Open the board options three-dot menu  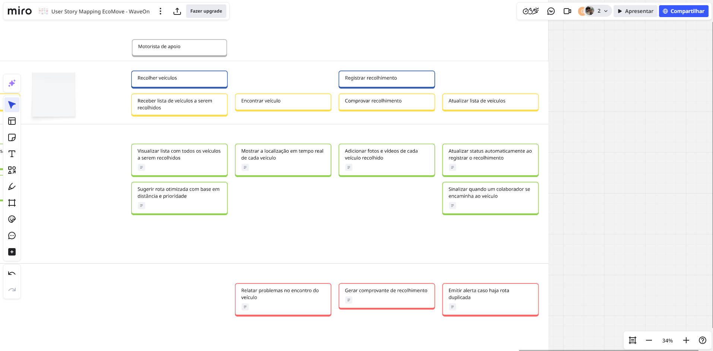coord(160,12)
